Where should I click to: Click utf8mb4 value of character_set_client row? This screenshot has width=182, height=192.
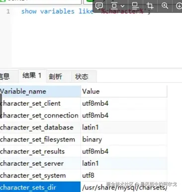(124, 103)
